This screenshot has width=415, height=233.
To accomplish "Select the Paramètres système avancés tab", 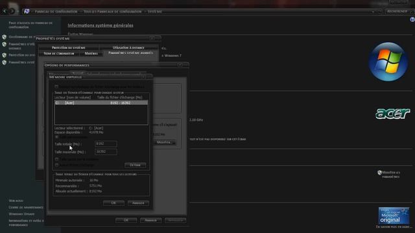I will point(130,53).
